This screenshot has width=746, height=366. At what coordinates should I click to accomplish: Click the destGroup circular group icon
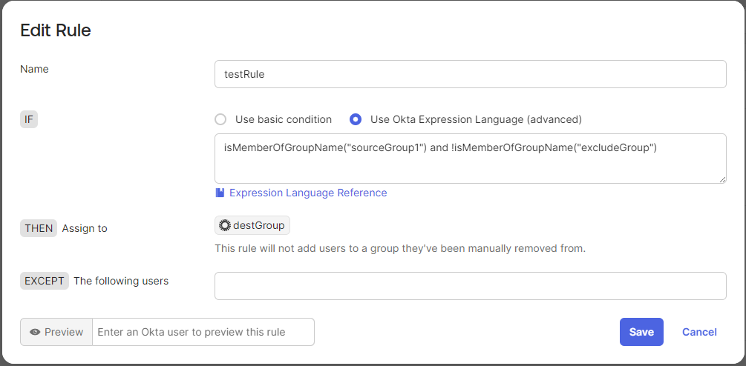(x=225, y=225)
